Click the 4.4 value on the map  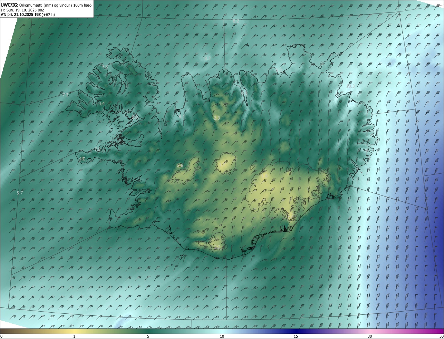102,104
